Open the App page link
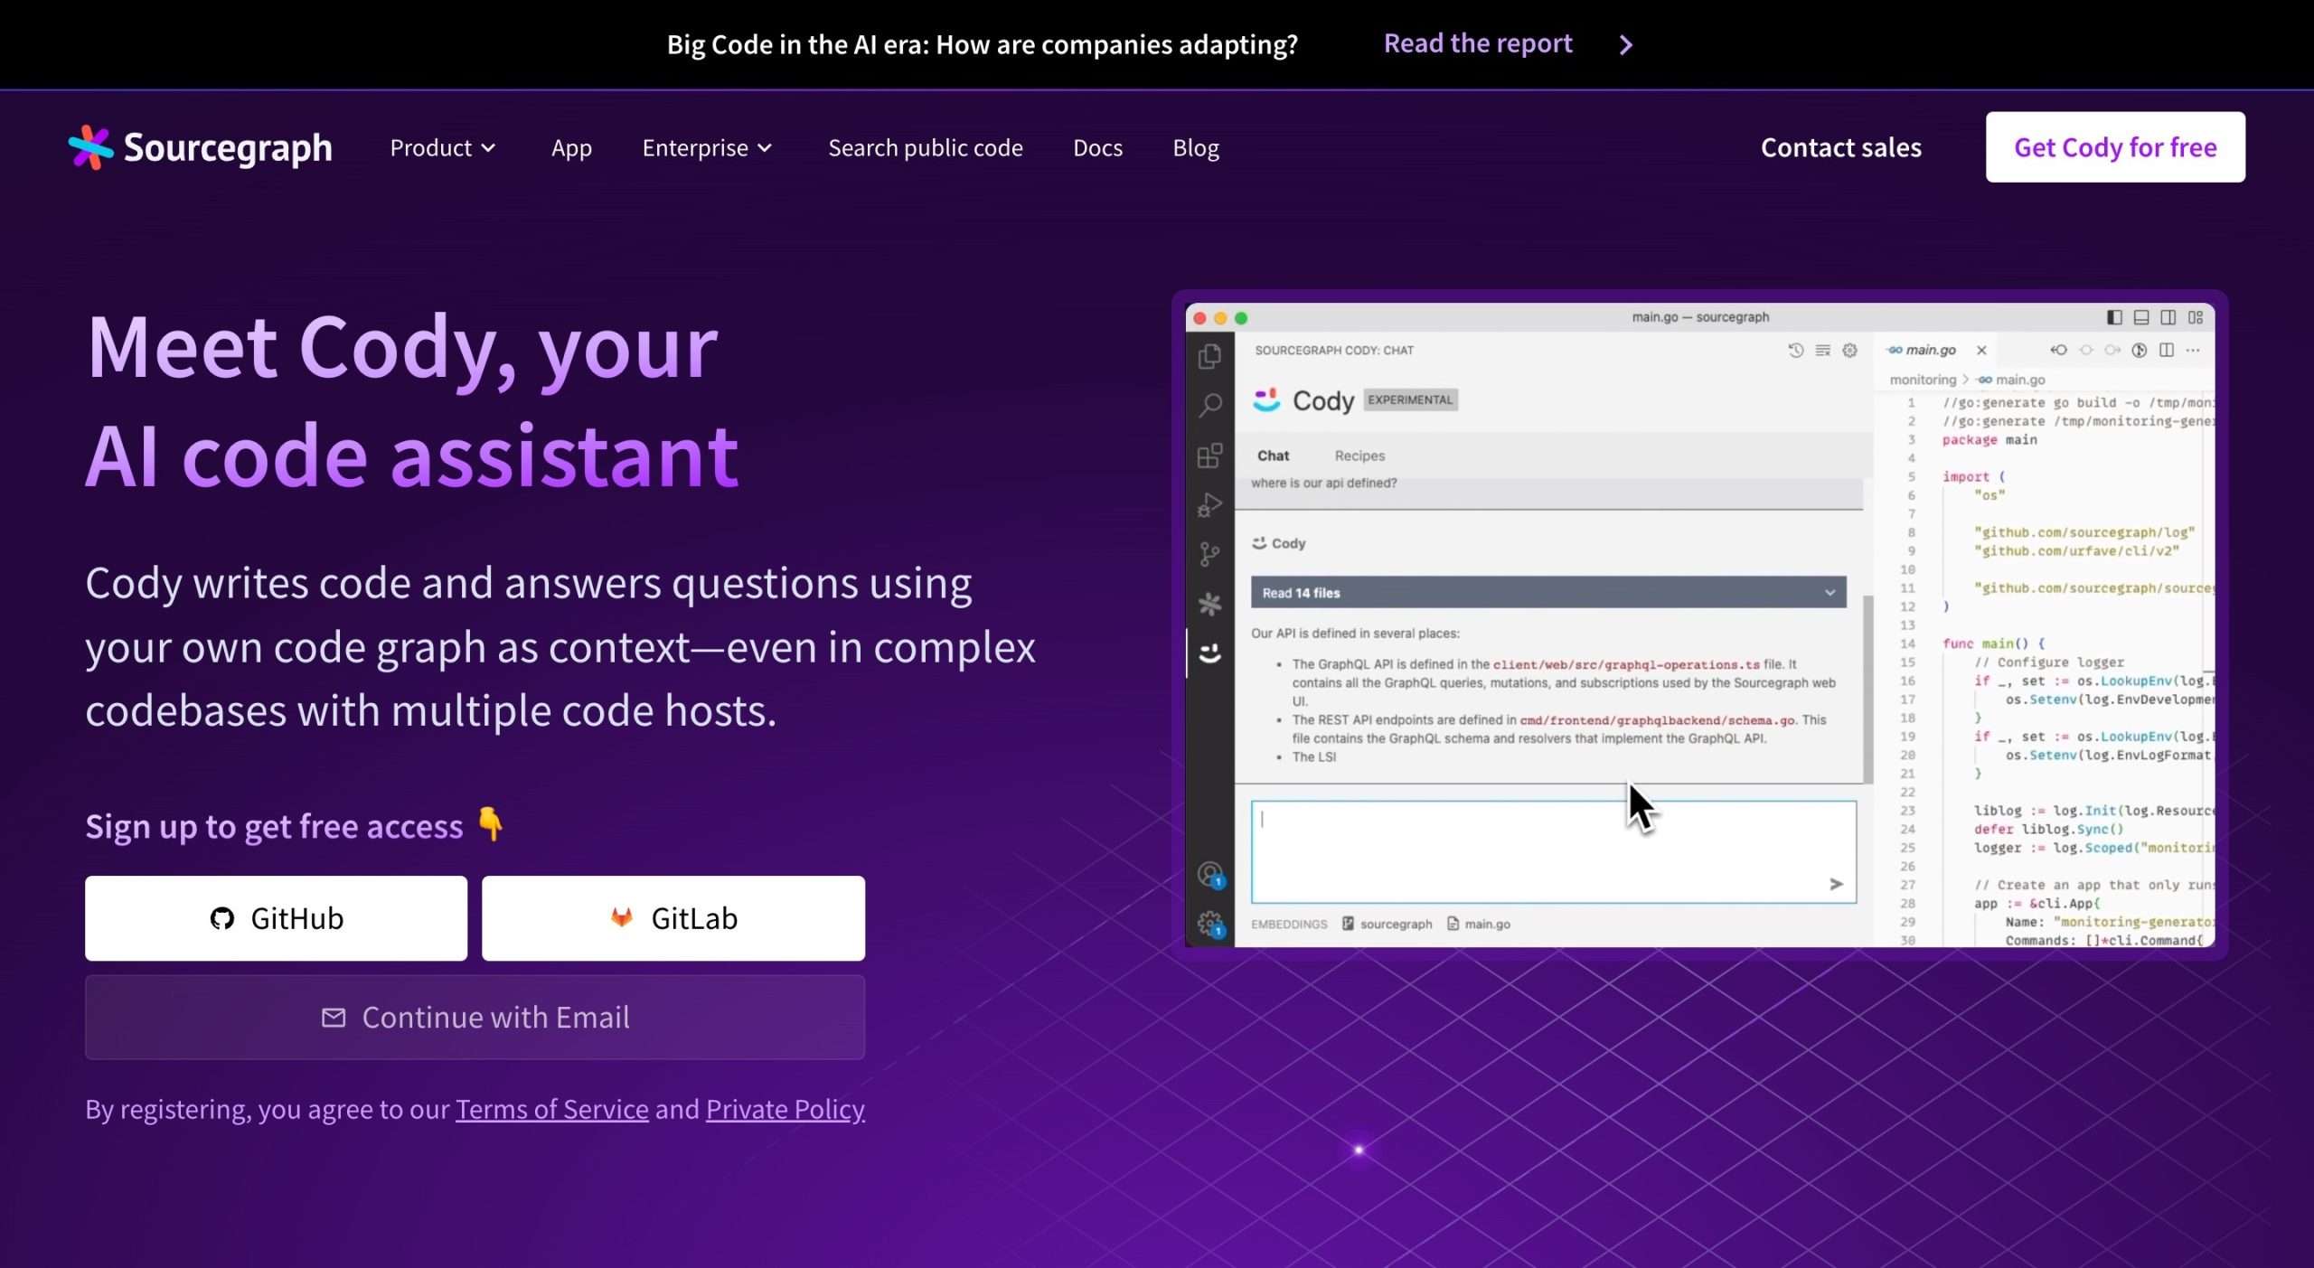The image size is (2314, 1268). click(x=571, y=147)
